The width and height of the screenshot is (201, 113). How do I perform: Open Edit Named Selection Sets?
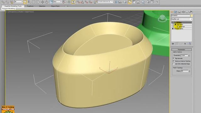(95, 2)
